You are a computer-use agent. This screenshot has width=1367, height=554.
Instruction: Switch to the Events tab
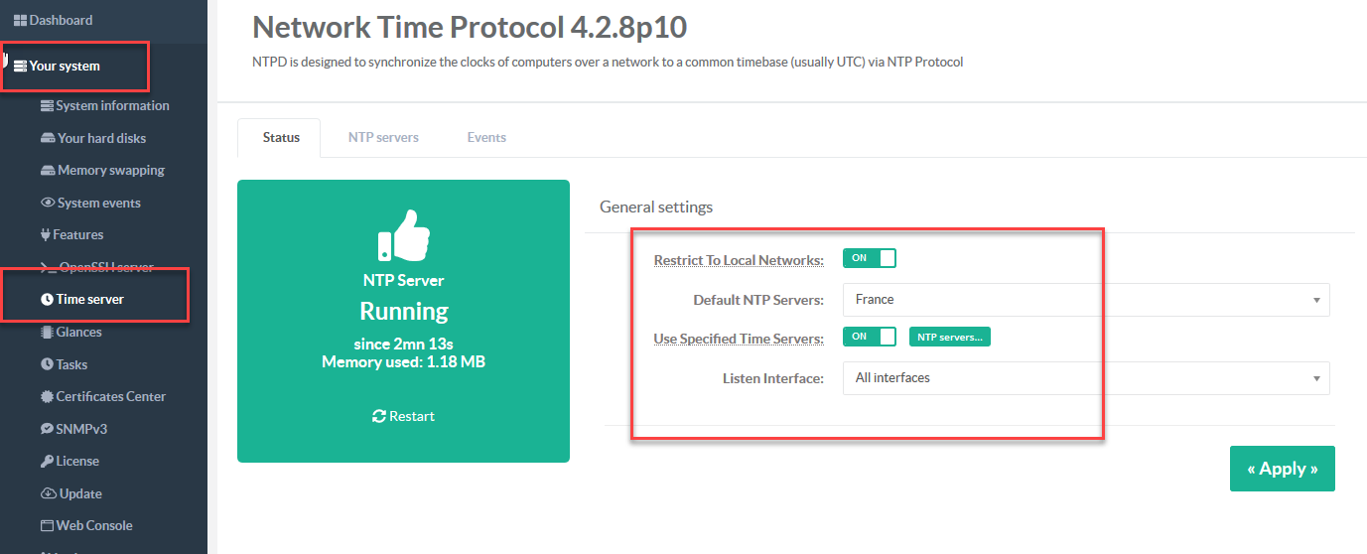click(486, 137)
